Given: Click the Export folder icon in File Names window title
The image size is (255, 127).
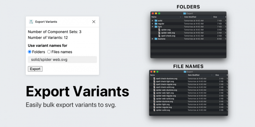Looking at the screenshot, I should 185,72.
